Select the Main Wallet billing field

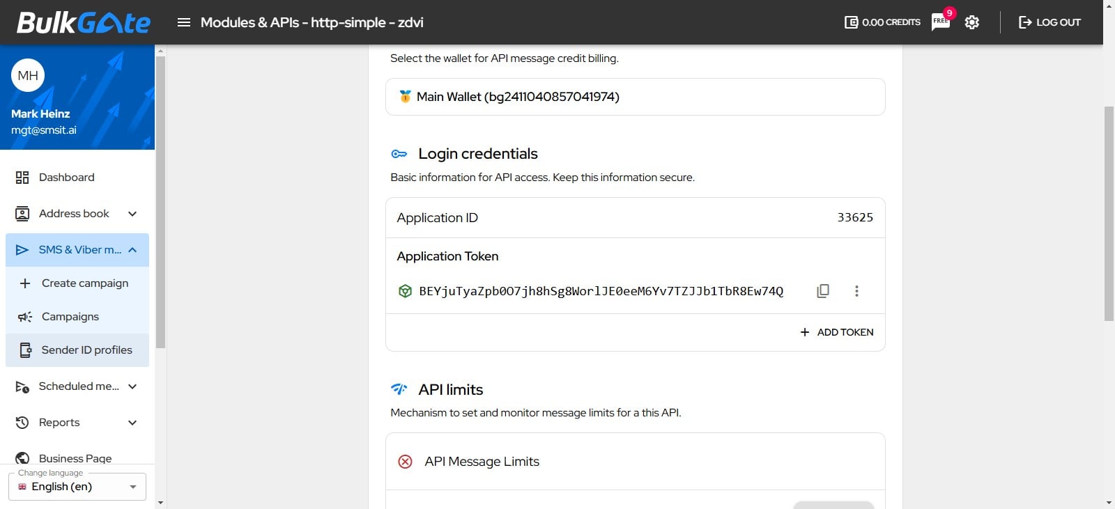[x=635, y=97]
